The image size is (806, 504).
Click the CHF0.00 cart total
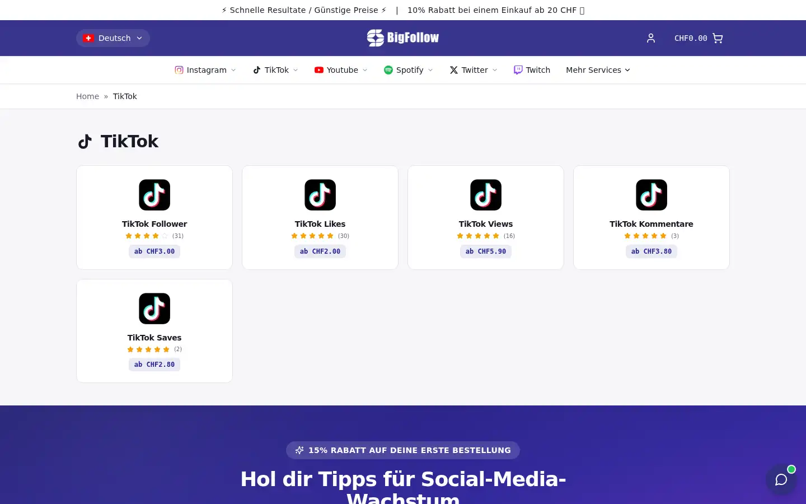(691, 38)
